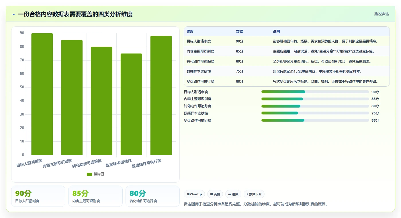This screenshot has height=218, width=401.
Task: Click the 90分 value beside the top progress bar
Action: tap(375, 92)
